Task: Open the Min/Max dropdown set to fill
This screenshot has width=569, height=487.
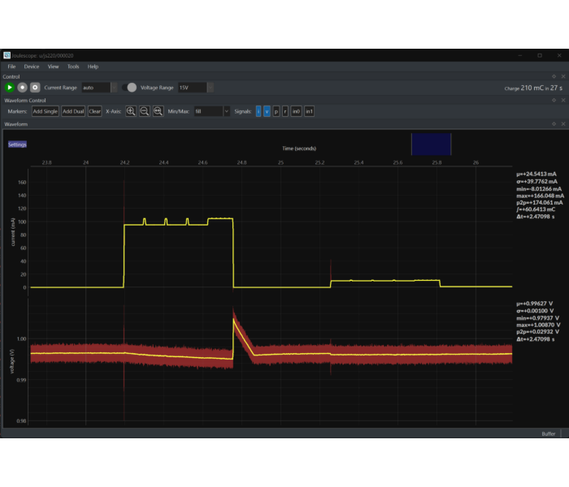Action: (x=212, y=111)
